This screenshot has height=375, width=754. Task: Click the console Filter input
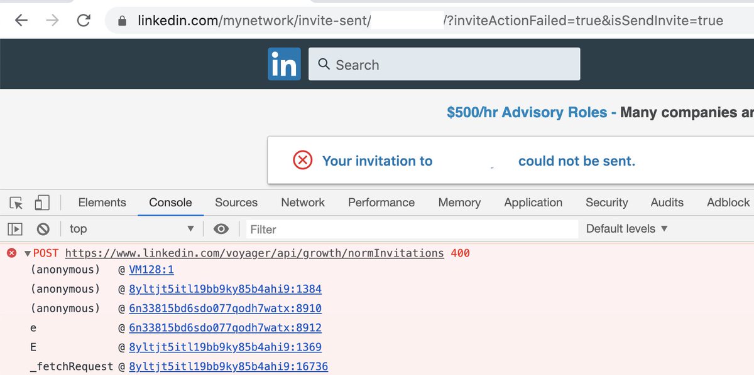pos(412,230)
